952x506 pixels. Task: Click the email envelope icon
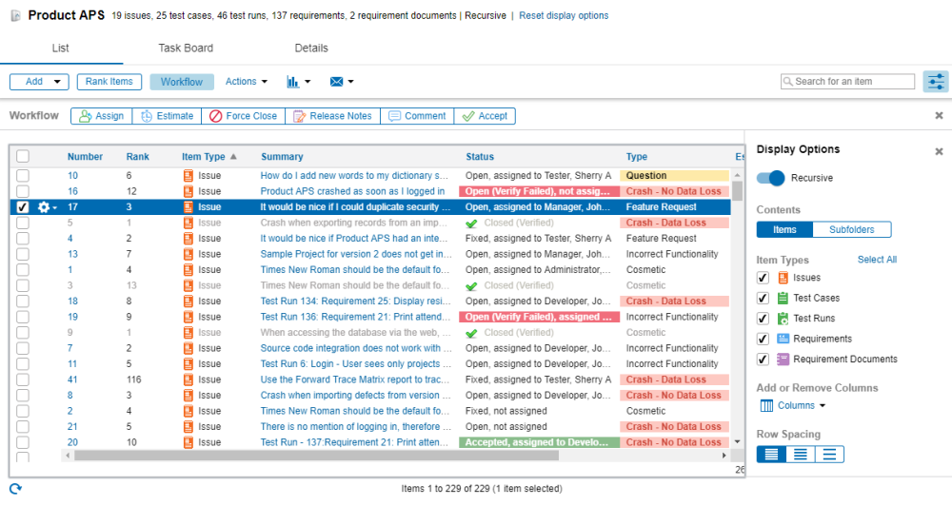(336, 82)
